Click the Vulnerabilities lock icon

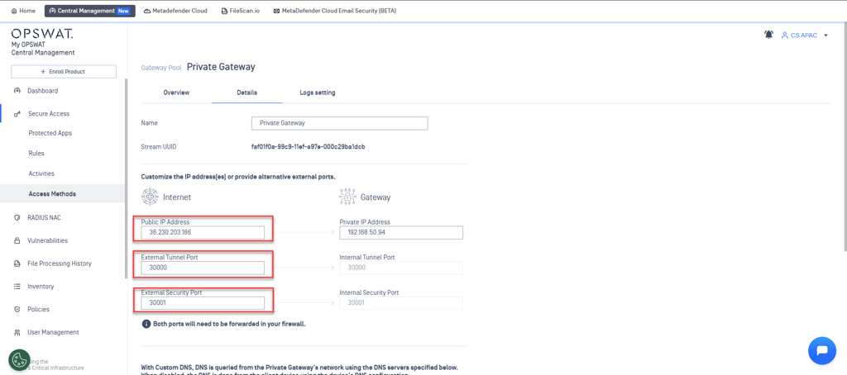tap(17, 240)
